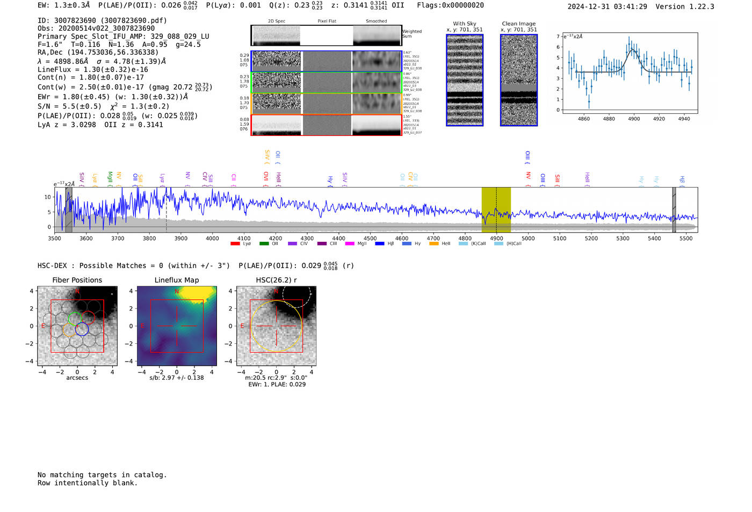752x512 pixels.
Task: Open the Clean Image panel
Action: pyautogui.click(x=519, y=80)
